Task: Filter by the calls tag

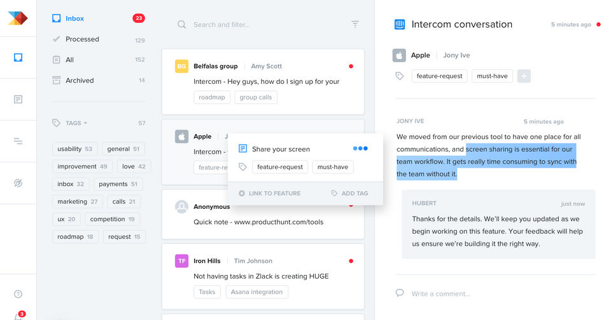Action: (x=123, y=201)
